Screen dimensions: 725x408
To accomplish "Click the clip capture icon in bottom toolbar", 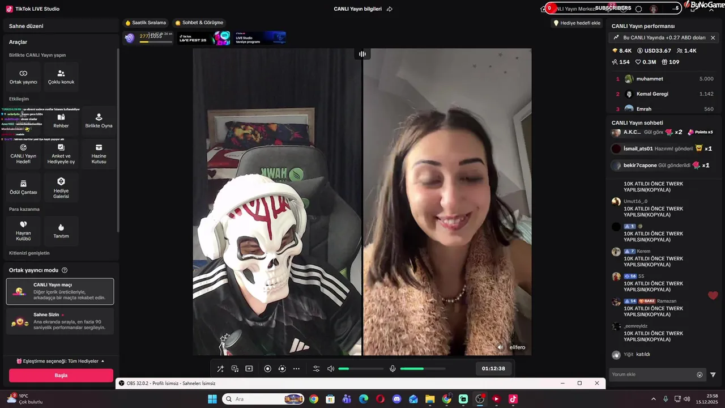I will point(249,369).
